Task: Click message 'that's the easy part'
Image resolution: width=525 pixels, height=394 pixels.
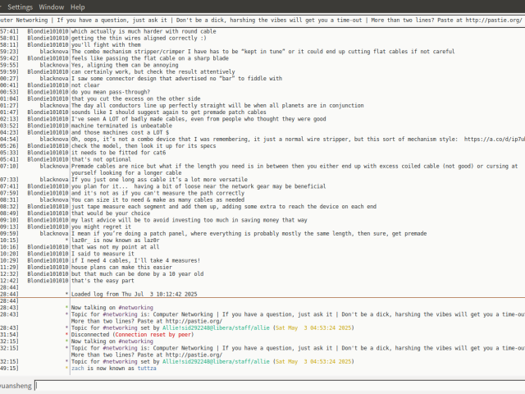Action: pos(103,281)
